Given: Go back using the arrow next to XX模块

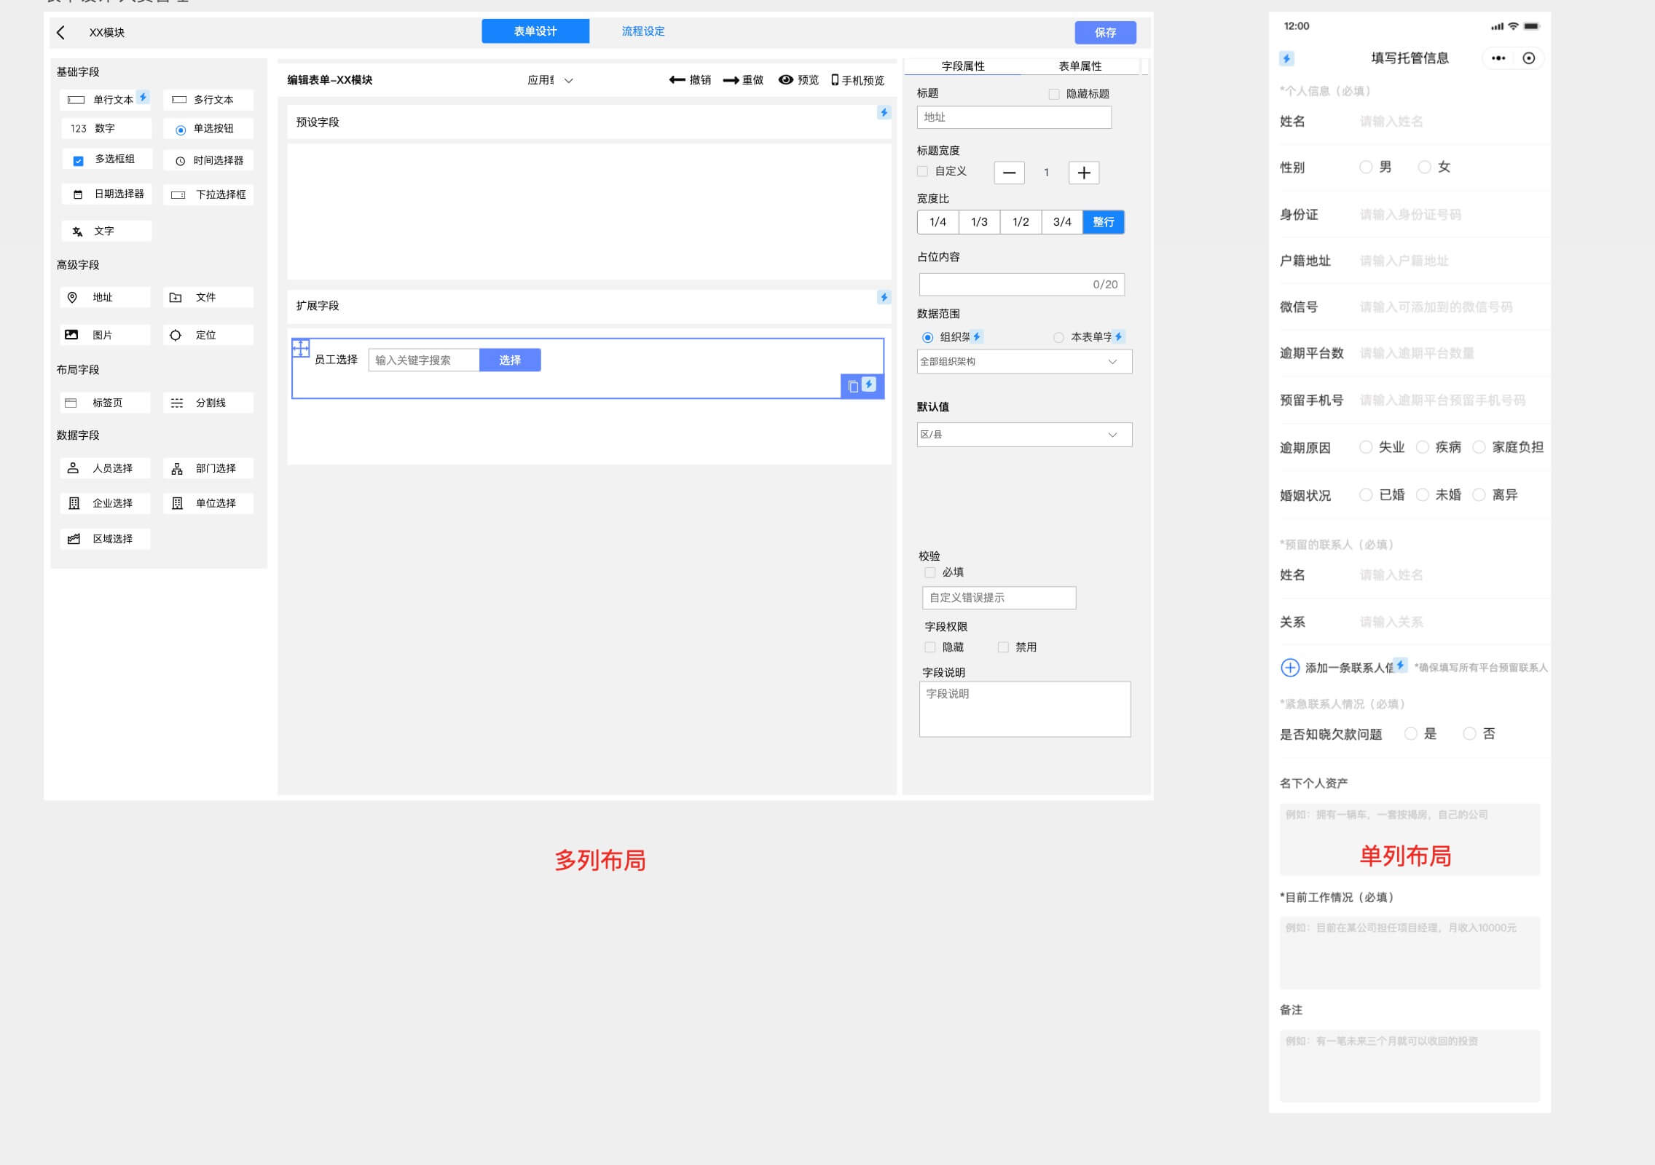Looking at the screenshot, I should click(61, 33).
